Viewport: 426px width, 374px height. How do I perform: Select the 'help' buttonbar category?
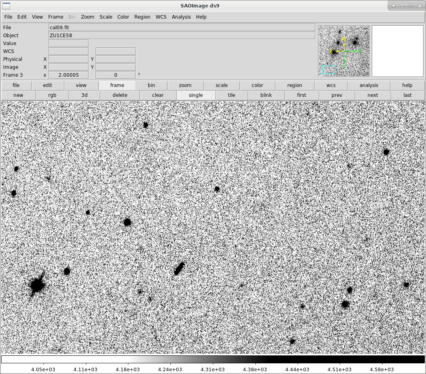[407, 85]
